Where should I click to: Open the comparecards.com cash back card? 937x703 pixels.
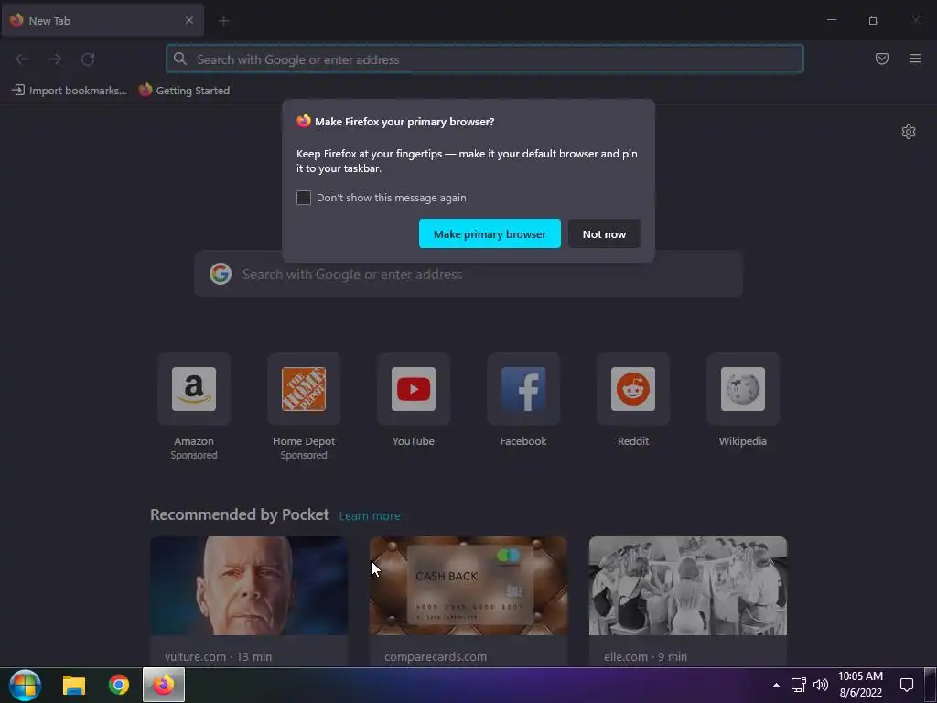pyautogui.click(x=468, y=586)
